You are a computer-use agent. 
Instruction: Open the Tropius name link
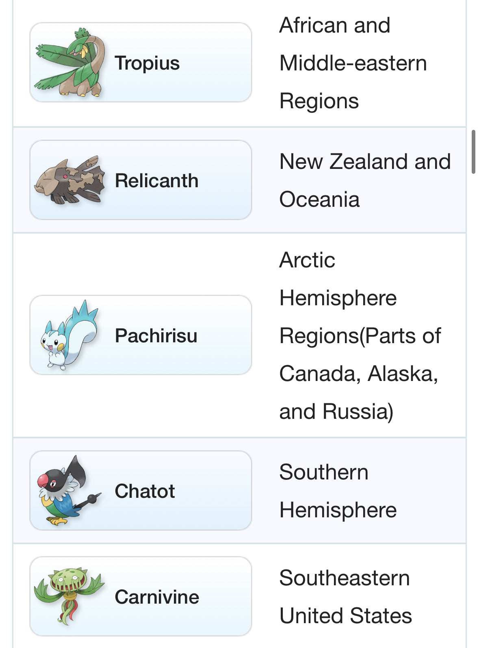pyautogui.click(x=147, y=63)
